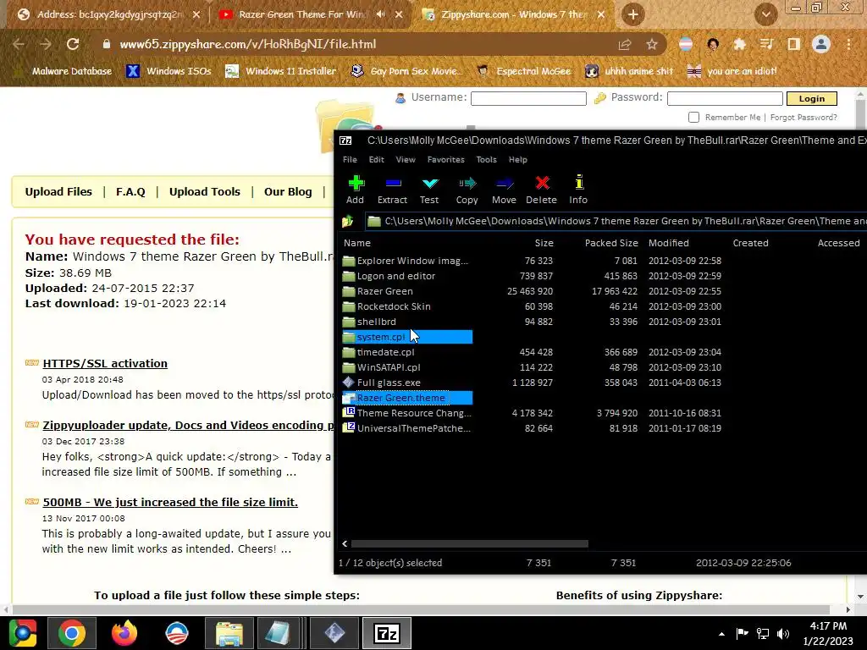Select the shellbrd folder

coord(377,322)
